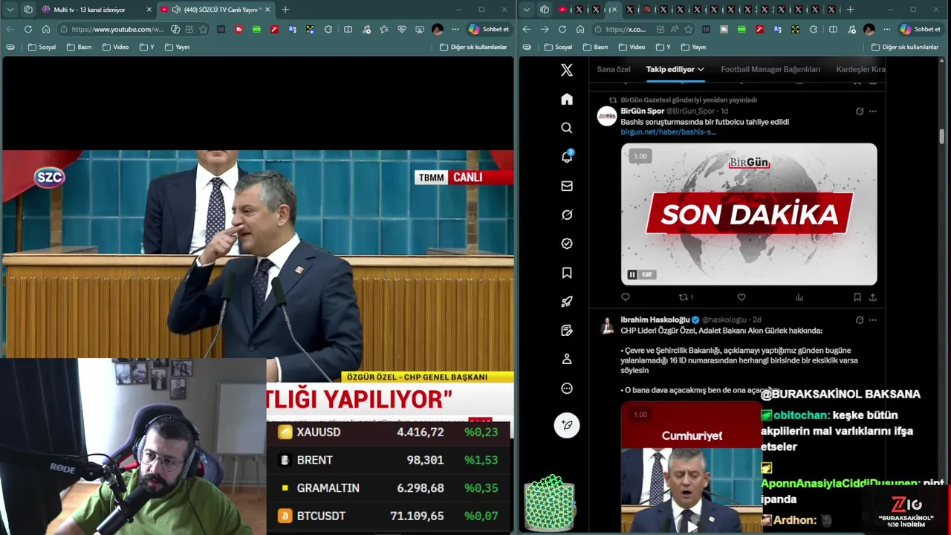Repost the BirGün Spor post
The image size is (951, 535).
point(683,297)
